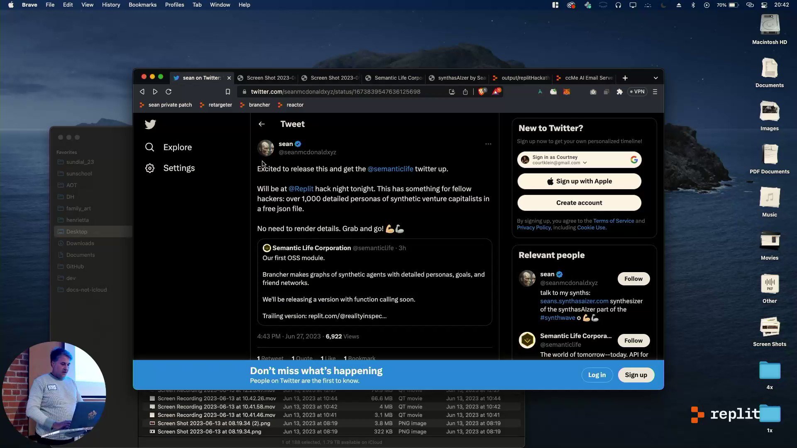This screenshot has height=448, width=797.
Task: Open @Replit mention link in tweet
Action: tap(301, 189)
